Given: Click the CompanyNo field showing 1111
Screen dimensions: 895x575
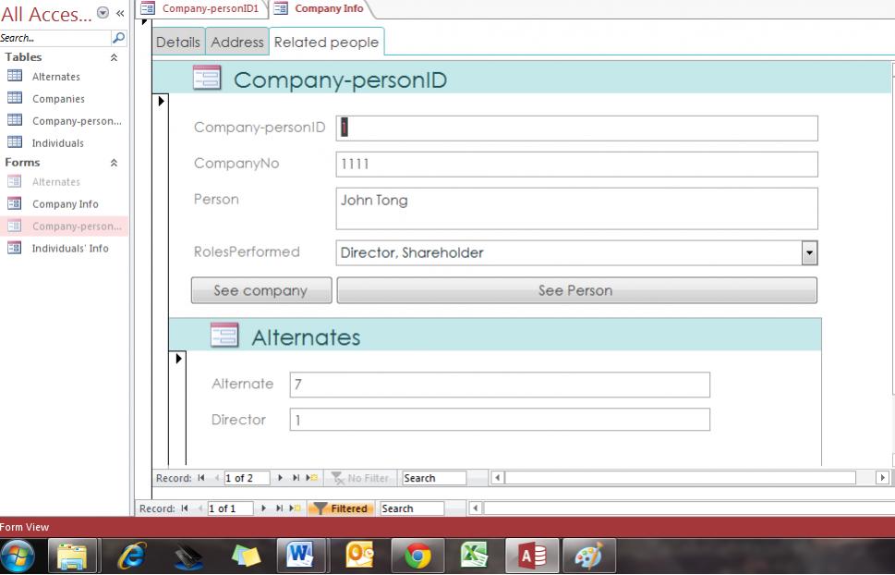Looking at the screenshot, I should (576, 164).
